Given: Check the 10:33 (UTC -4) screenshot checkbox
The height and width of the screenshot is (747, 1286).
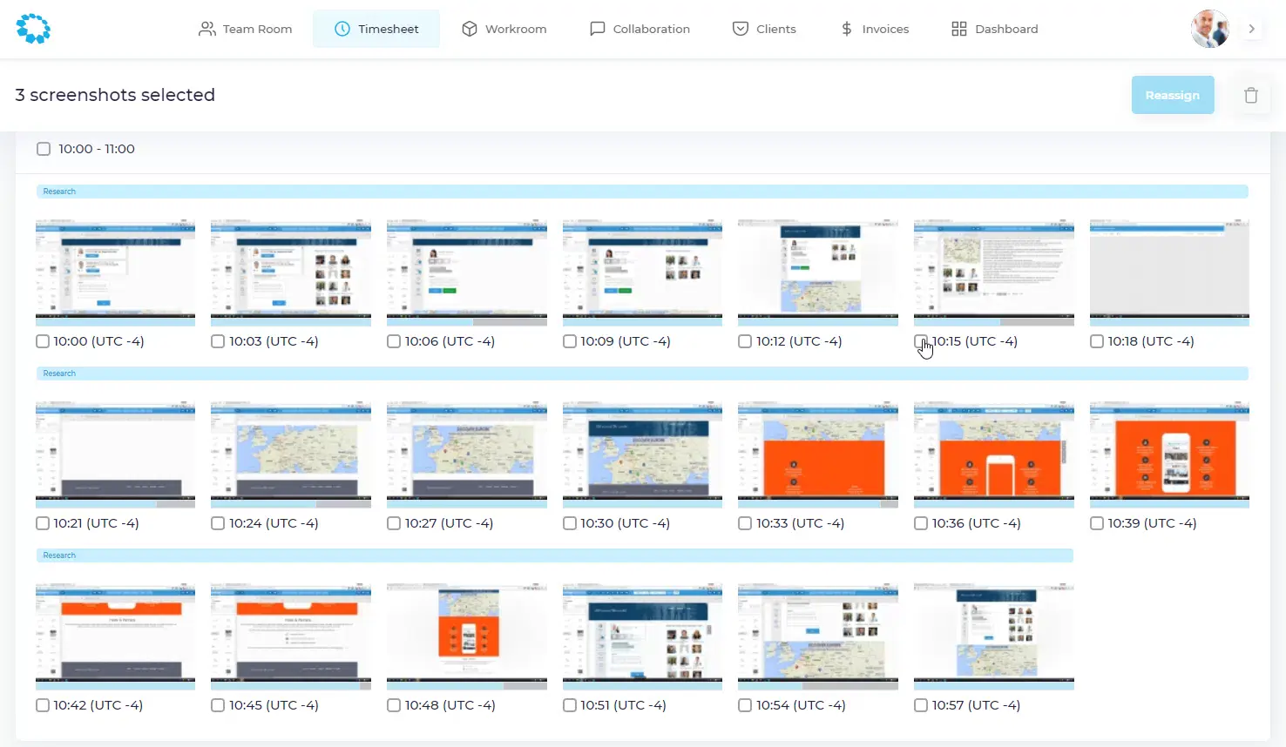Looking at the screenshot, I should coord(745,523).
